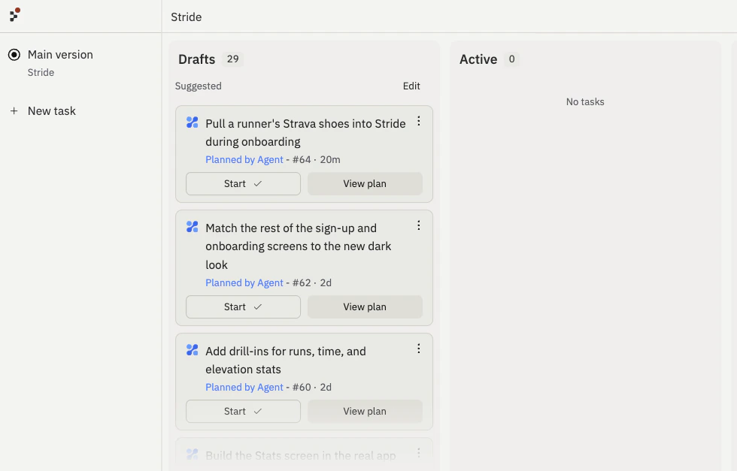
Task: View plan for Strava shoes task
Action: (x=365, y=183)
